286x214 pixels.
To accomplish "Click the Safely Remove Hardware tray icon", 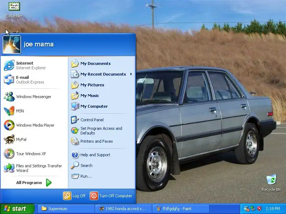I will (x=253, y=209).
